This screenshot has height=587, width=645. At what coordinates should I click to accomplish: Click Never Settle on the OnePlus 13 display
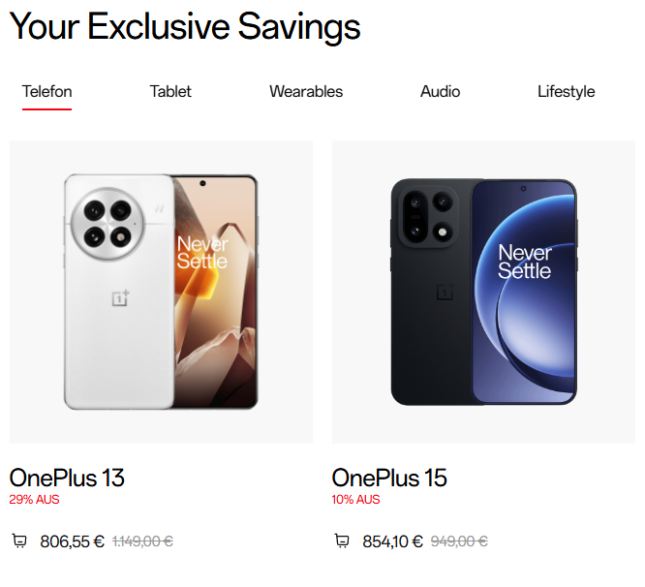pyautogui.click(x=202, y=253)
